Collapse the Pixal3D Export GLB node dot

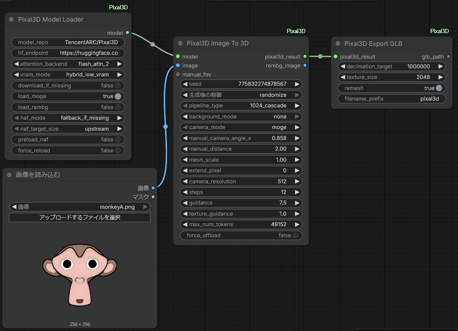coord(338,44)
